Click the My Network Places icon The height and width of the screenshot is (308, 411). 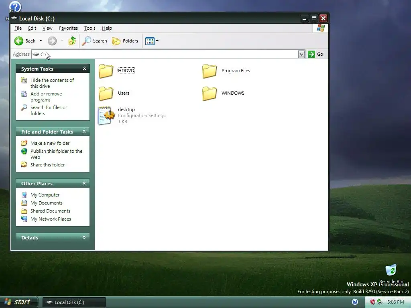(24, 219)
